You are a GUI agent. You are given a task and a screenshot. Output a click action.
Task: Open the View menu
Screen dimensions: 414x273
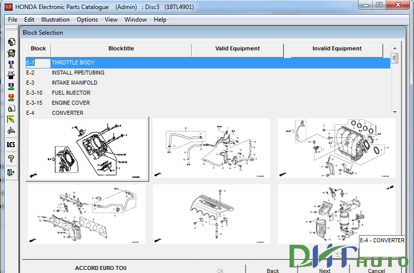[x=111, y=20]
